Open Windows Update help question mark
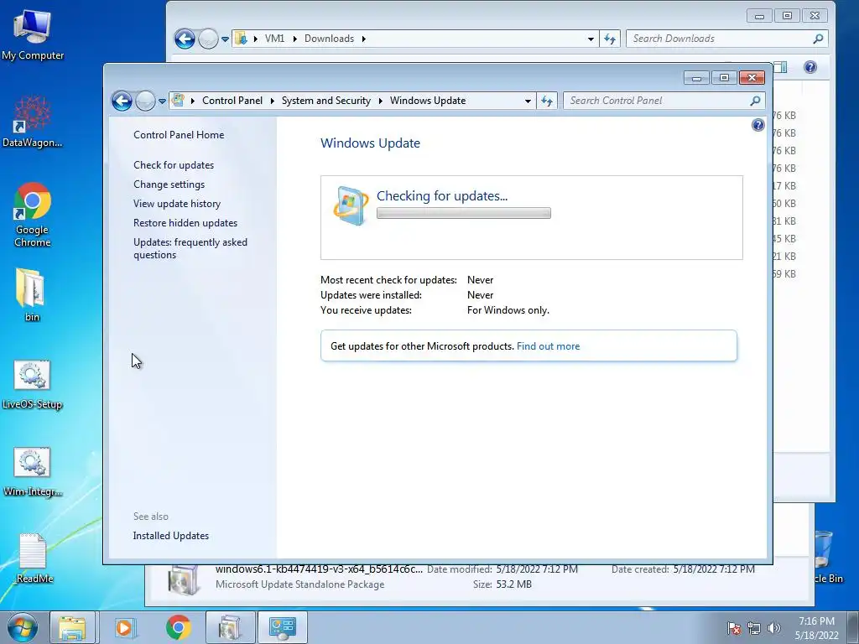The height and width of the screenshot is (644, 859). tap(757, 126)
